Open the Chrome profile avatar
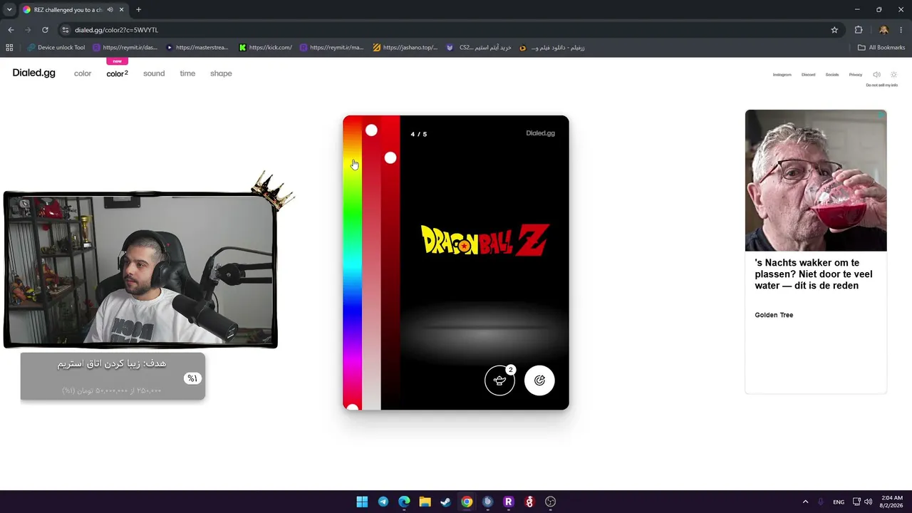This screenshot has width=912, height=513. (883, 30)
